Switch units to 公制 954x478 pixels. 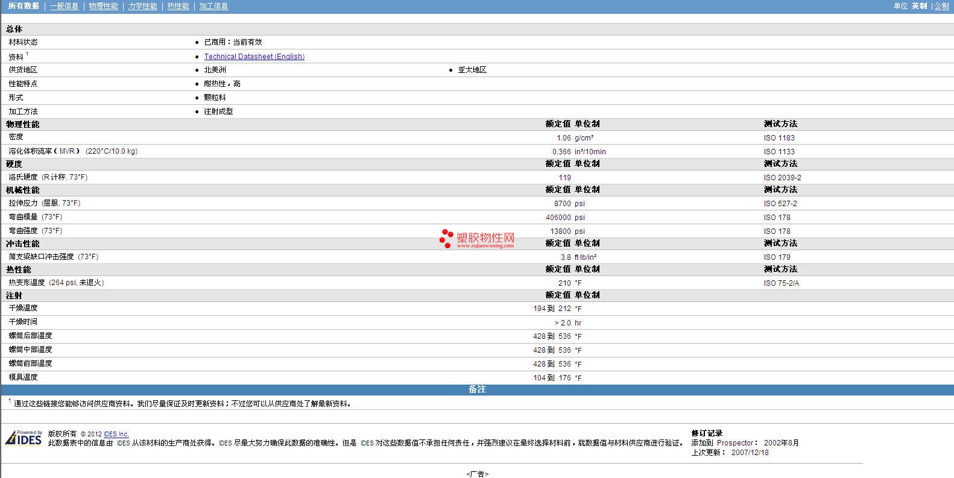click(x=941, y=6)
